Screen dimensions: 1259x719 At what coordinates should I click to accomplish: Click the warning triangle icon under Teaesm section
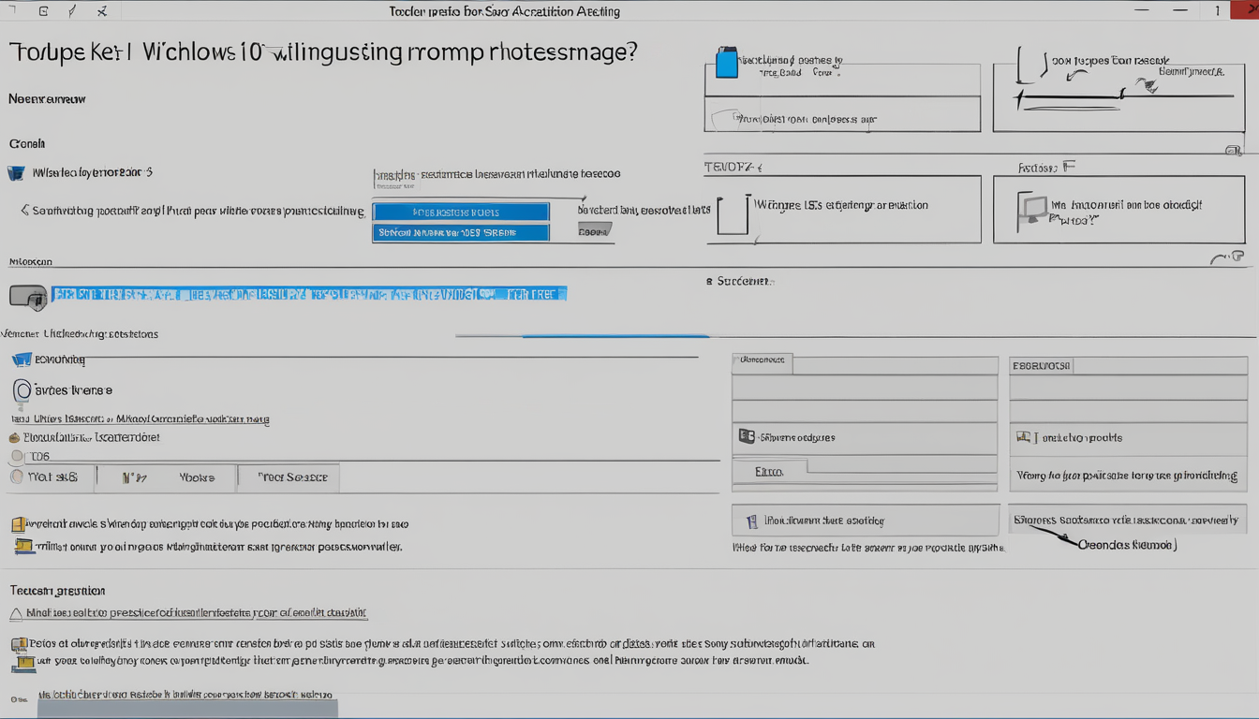(x=16, y=614)
